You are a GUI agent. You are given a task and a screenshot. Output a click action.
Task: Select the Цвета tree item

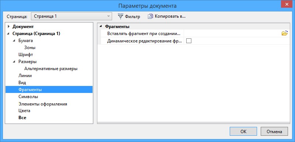point(24,111)
